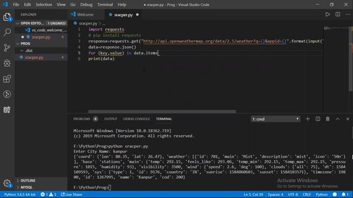Kill terminal with trash icon
The width and height of the screenshot is (353, 198).
[328, 119]
